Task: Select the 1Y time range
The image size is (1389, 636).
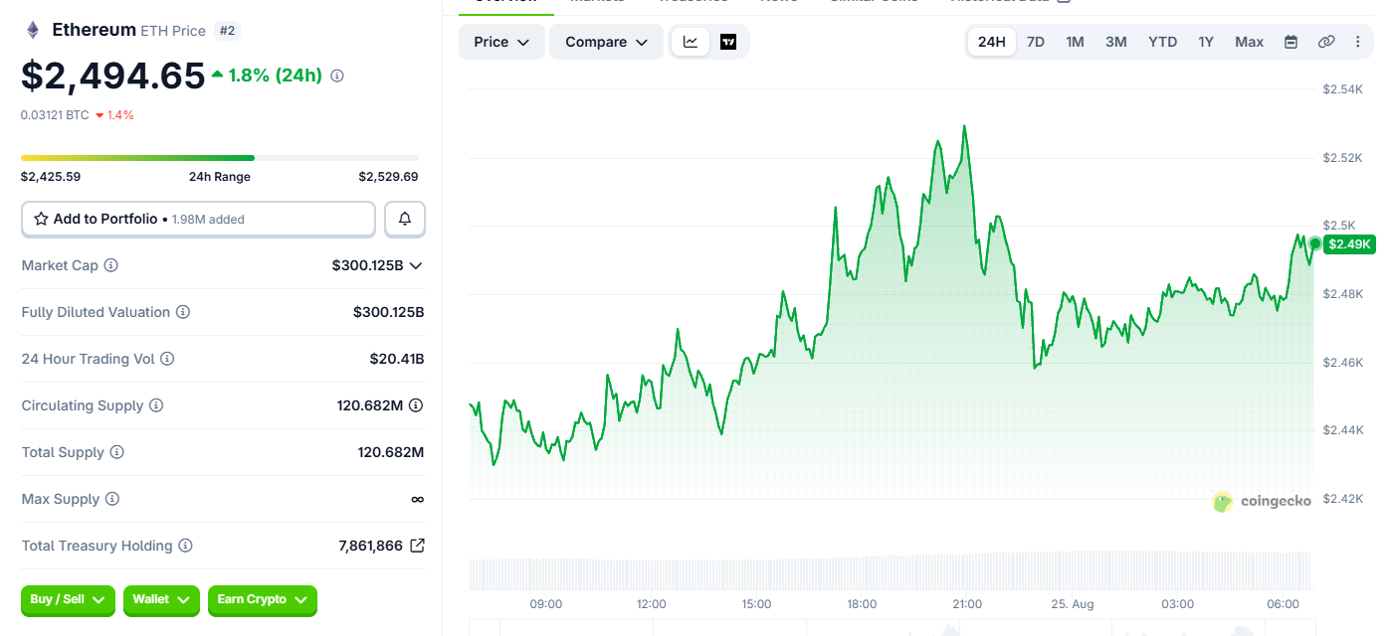Action: pos(1206,42)
